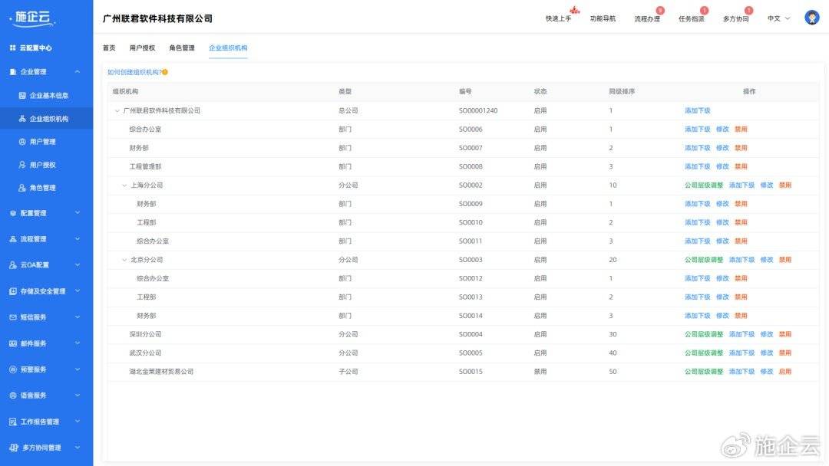Open the 中文 language dropdown
The height and width of the screenshot is (466, 829).
point(778,18)
